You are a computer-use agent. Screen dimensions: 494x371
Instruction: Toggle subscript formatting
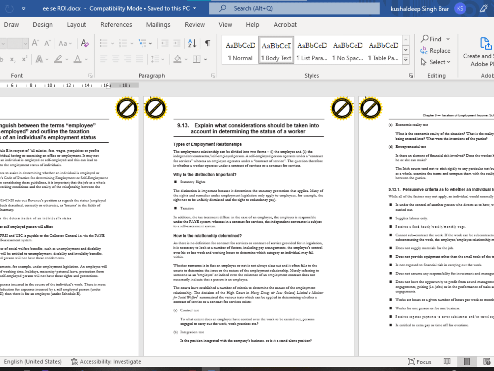point(13,59)
